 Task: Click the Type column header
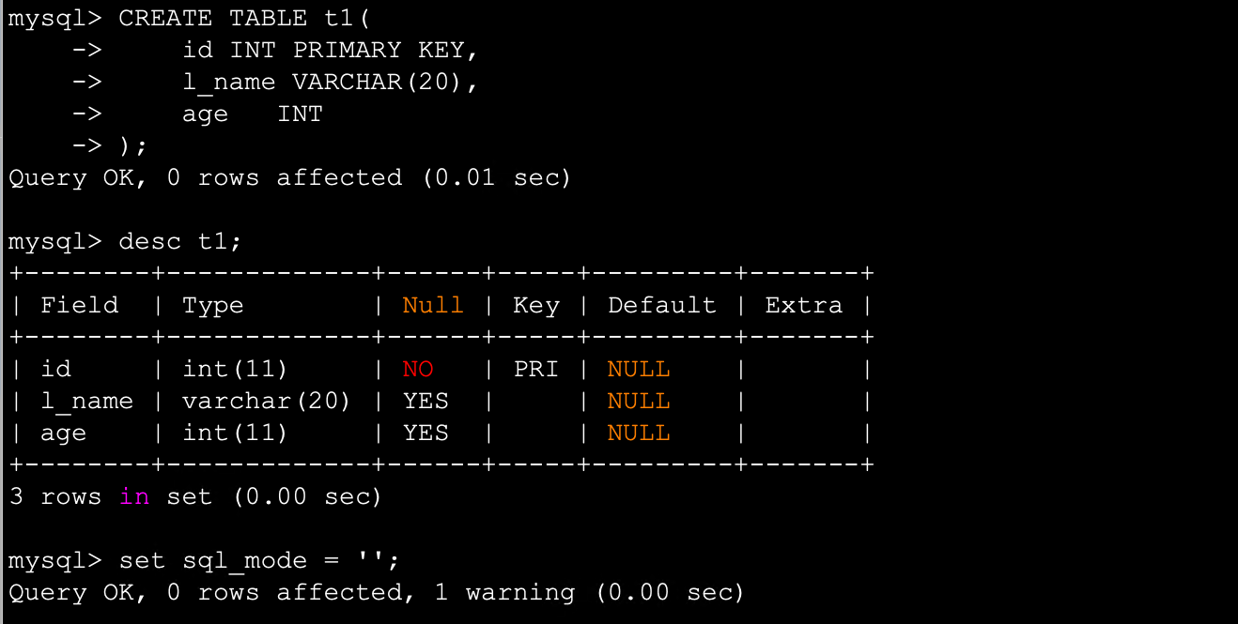[x=213, y=305]
